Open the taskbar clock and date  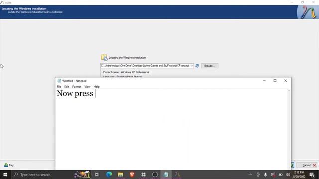[x=299, y=175]
